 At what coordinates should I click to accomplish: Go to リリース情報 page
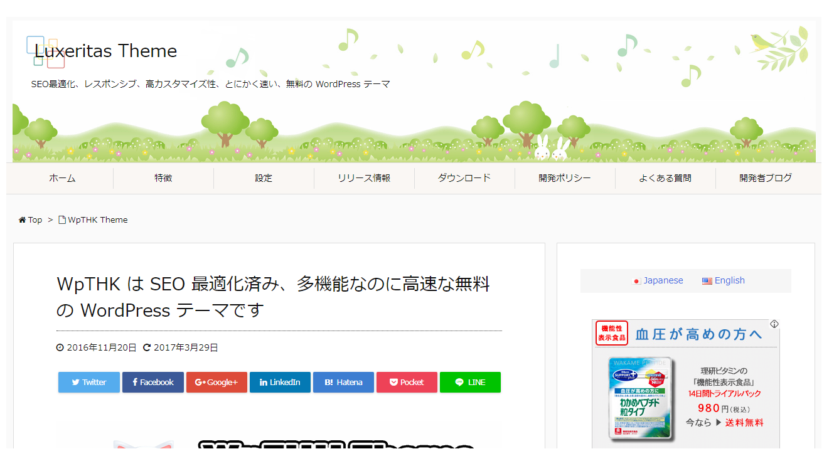click(x=364, y=178)
